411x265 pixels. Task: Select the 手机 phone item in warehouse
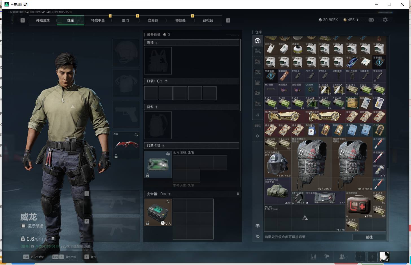(x=352, y=62)
